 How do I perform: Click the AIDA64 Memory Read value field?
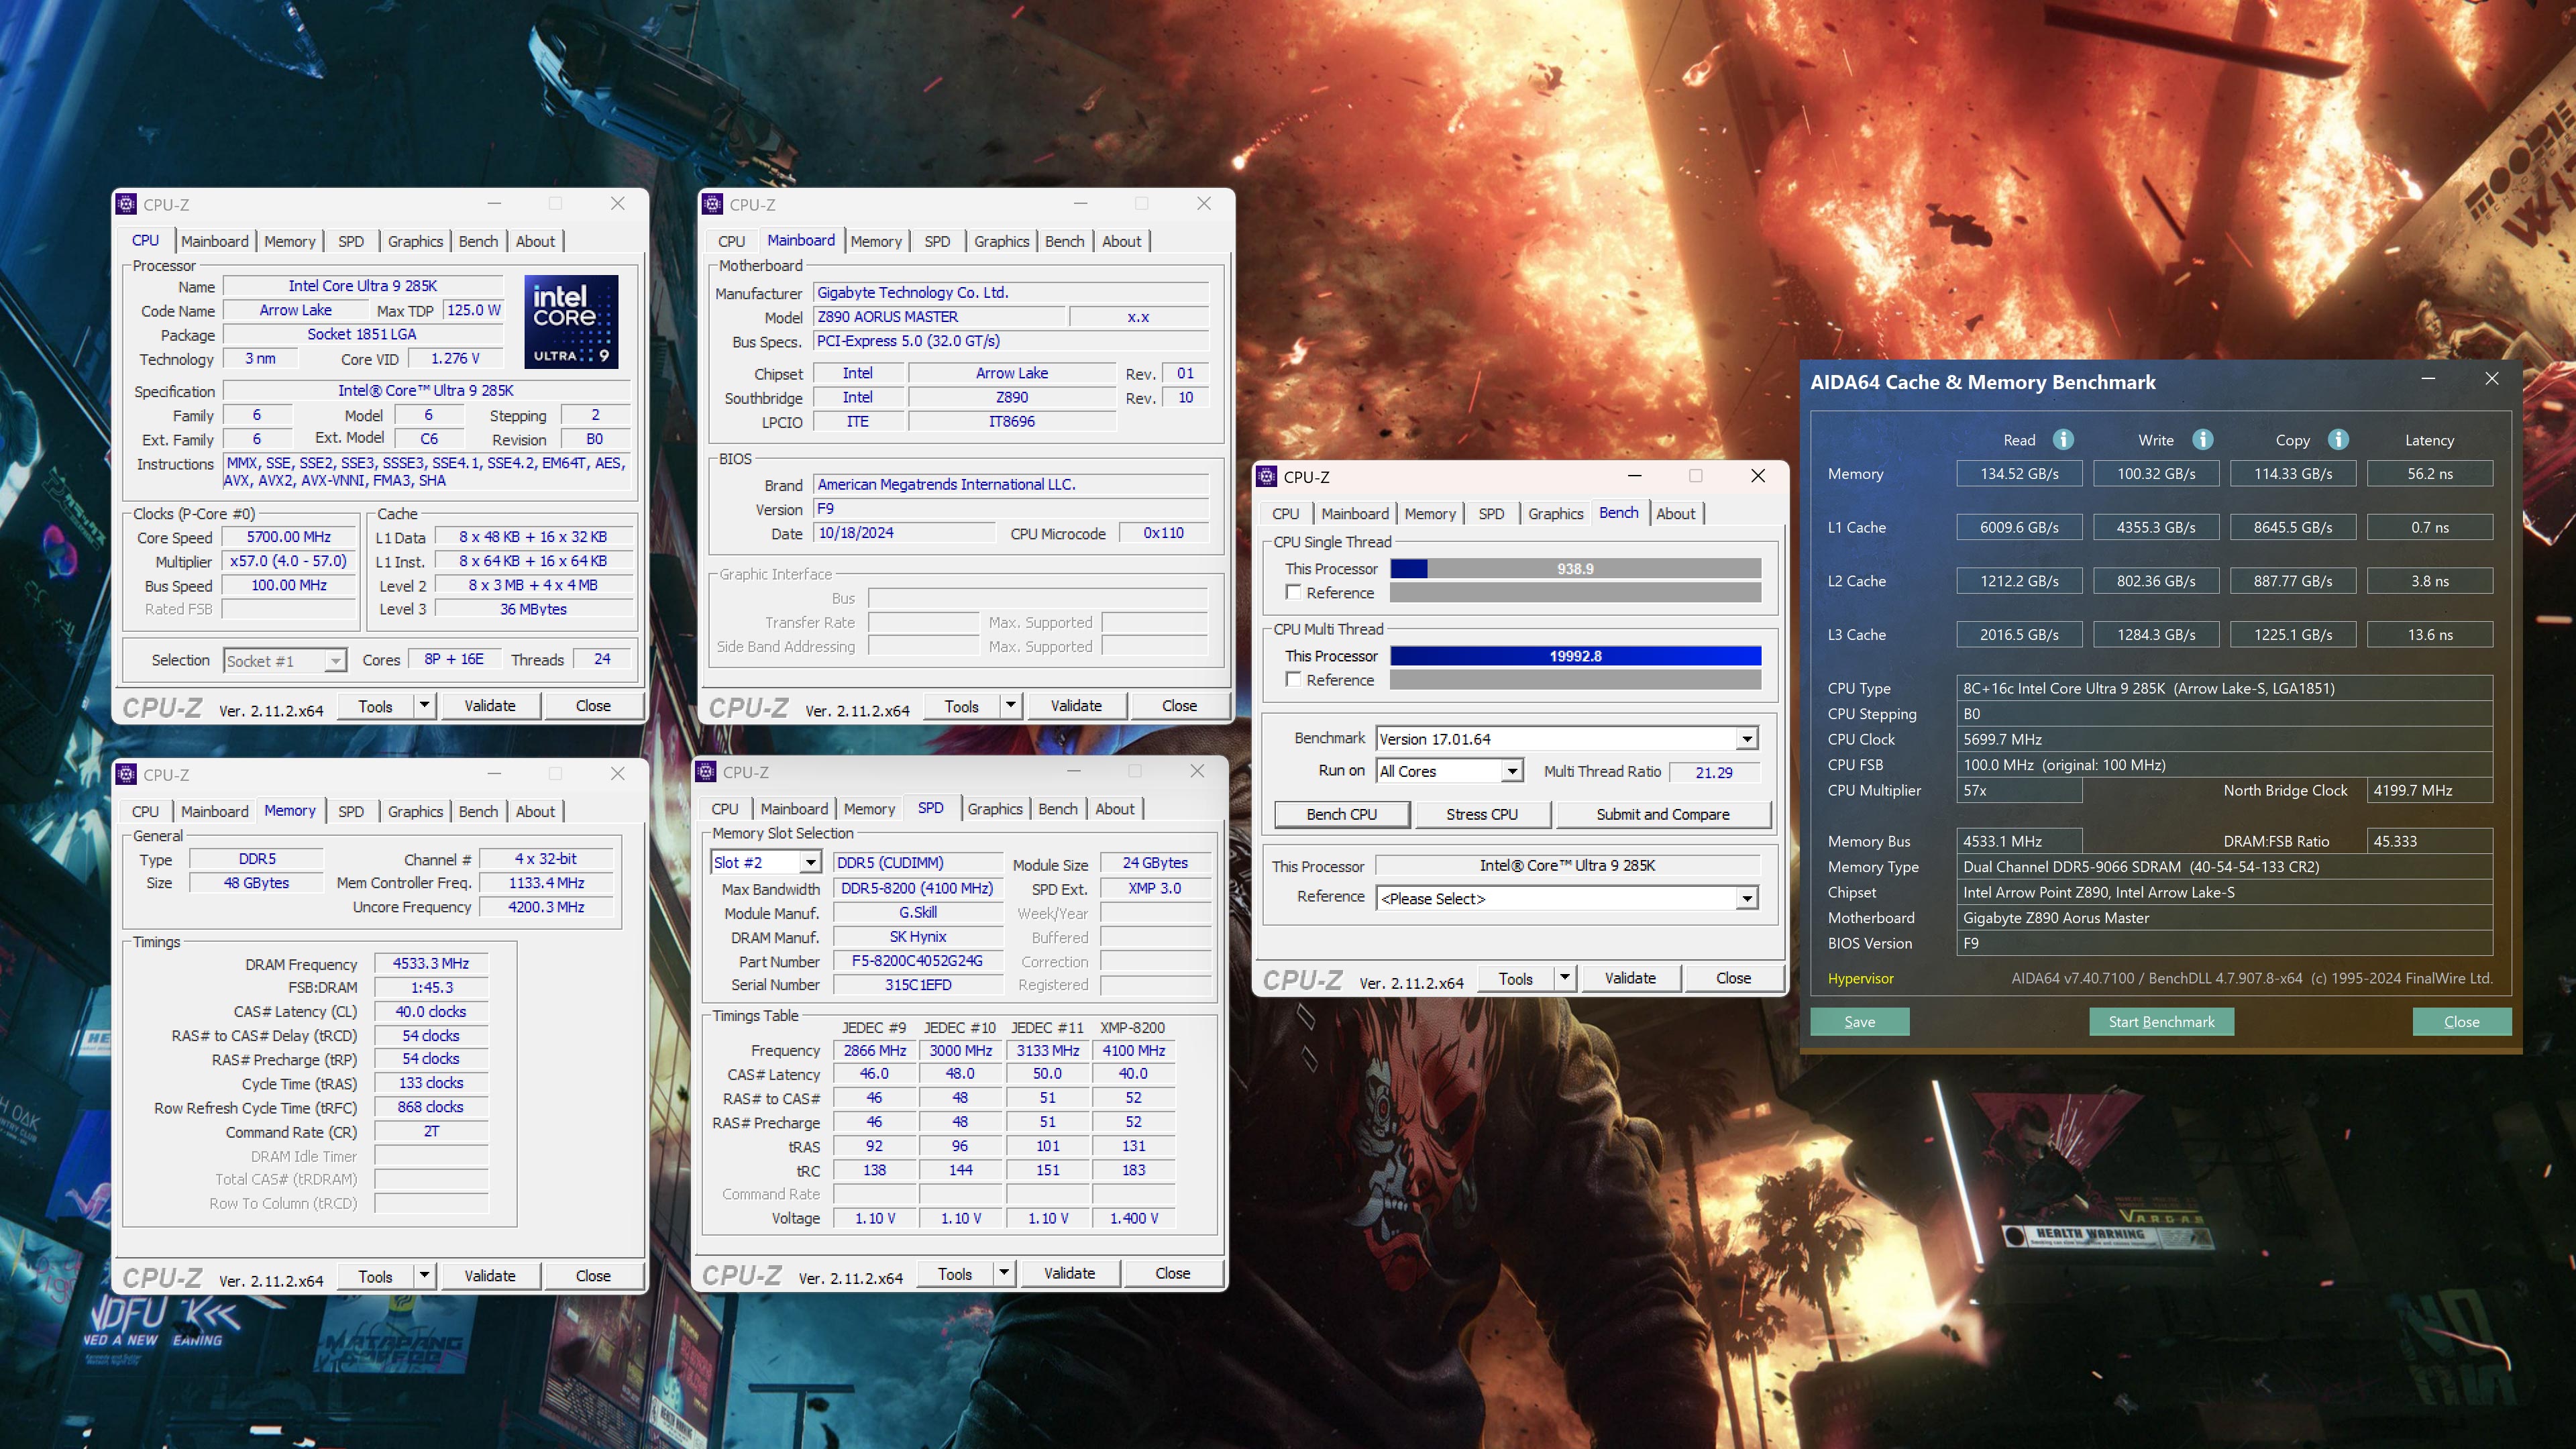(2019, 474)
